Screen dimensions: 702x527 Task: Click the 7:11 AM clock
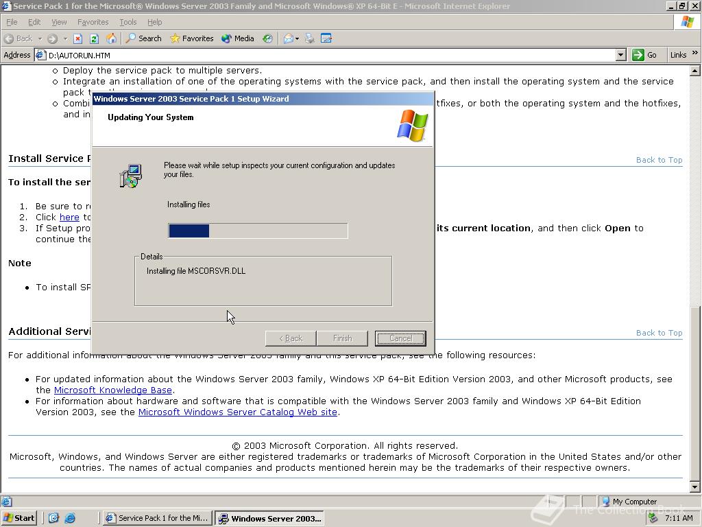pos(679,518)
